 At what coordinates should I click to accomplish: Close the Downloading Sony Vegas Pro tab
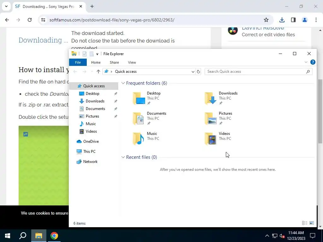point(81,6)
